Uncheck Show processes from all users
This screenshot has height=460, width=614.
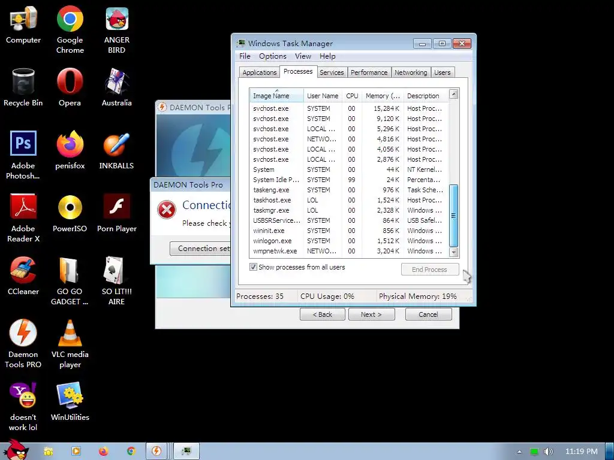coord(254,267)
